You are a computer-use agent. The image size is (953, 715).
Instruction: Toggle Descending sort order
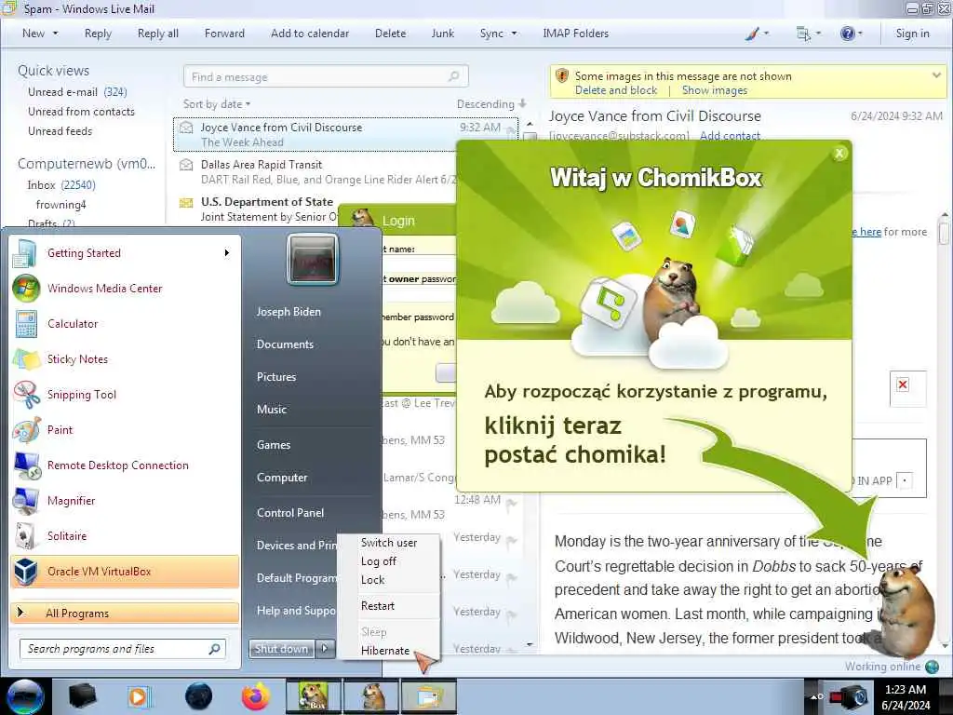coord(491,104)
